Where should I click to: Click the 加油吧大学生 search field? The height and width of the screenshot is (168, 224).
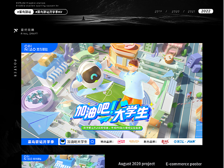[x=77, y=142]
